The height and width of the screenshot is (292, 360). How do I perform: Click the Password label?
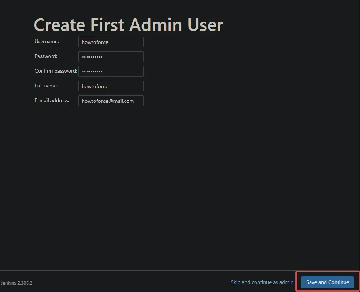click(x=46, y=56)
